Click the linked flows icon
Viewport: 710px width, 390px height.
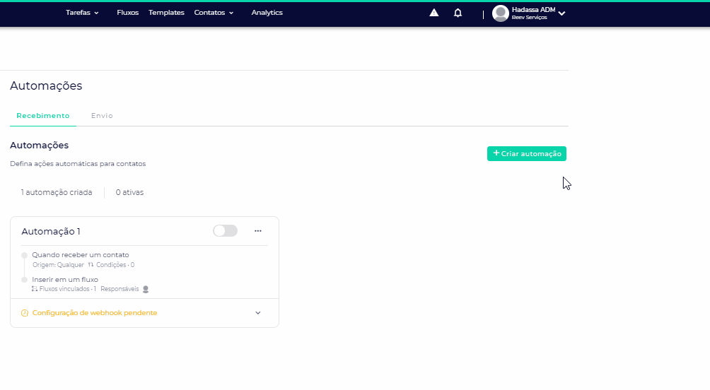35,289
